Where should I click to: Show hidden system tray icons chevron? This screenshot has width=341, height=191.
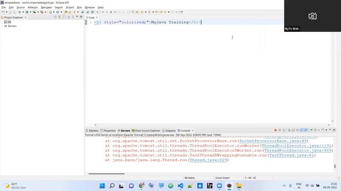(284, 186)
